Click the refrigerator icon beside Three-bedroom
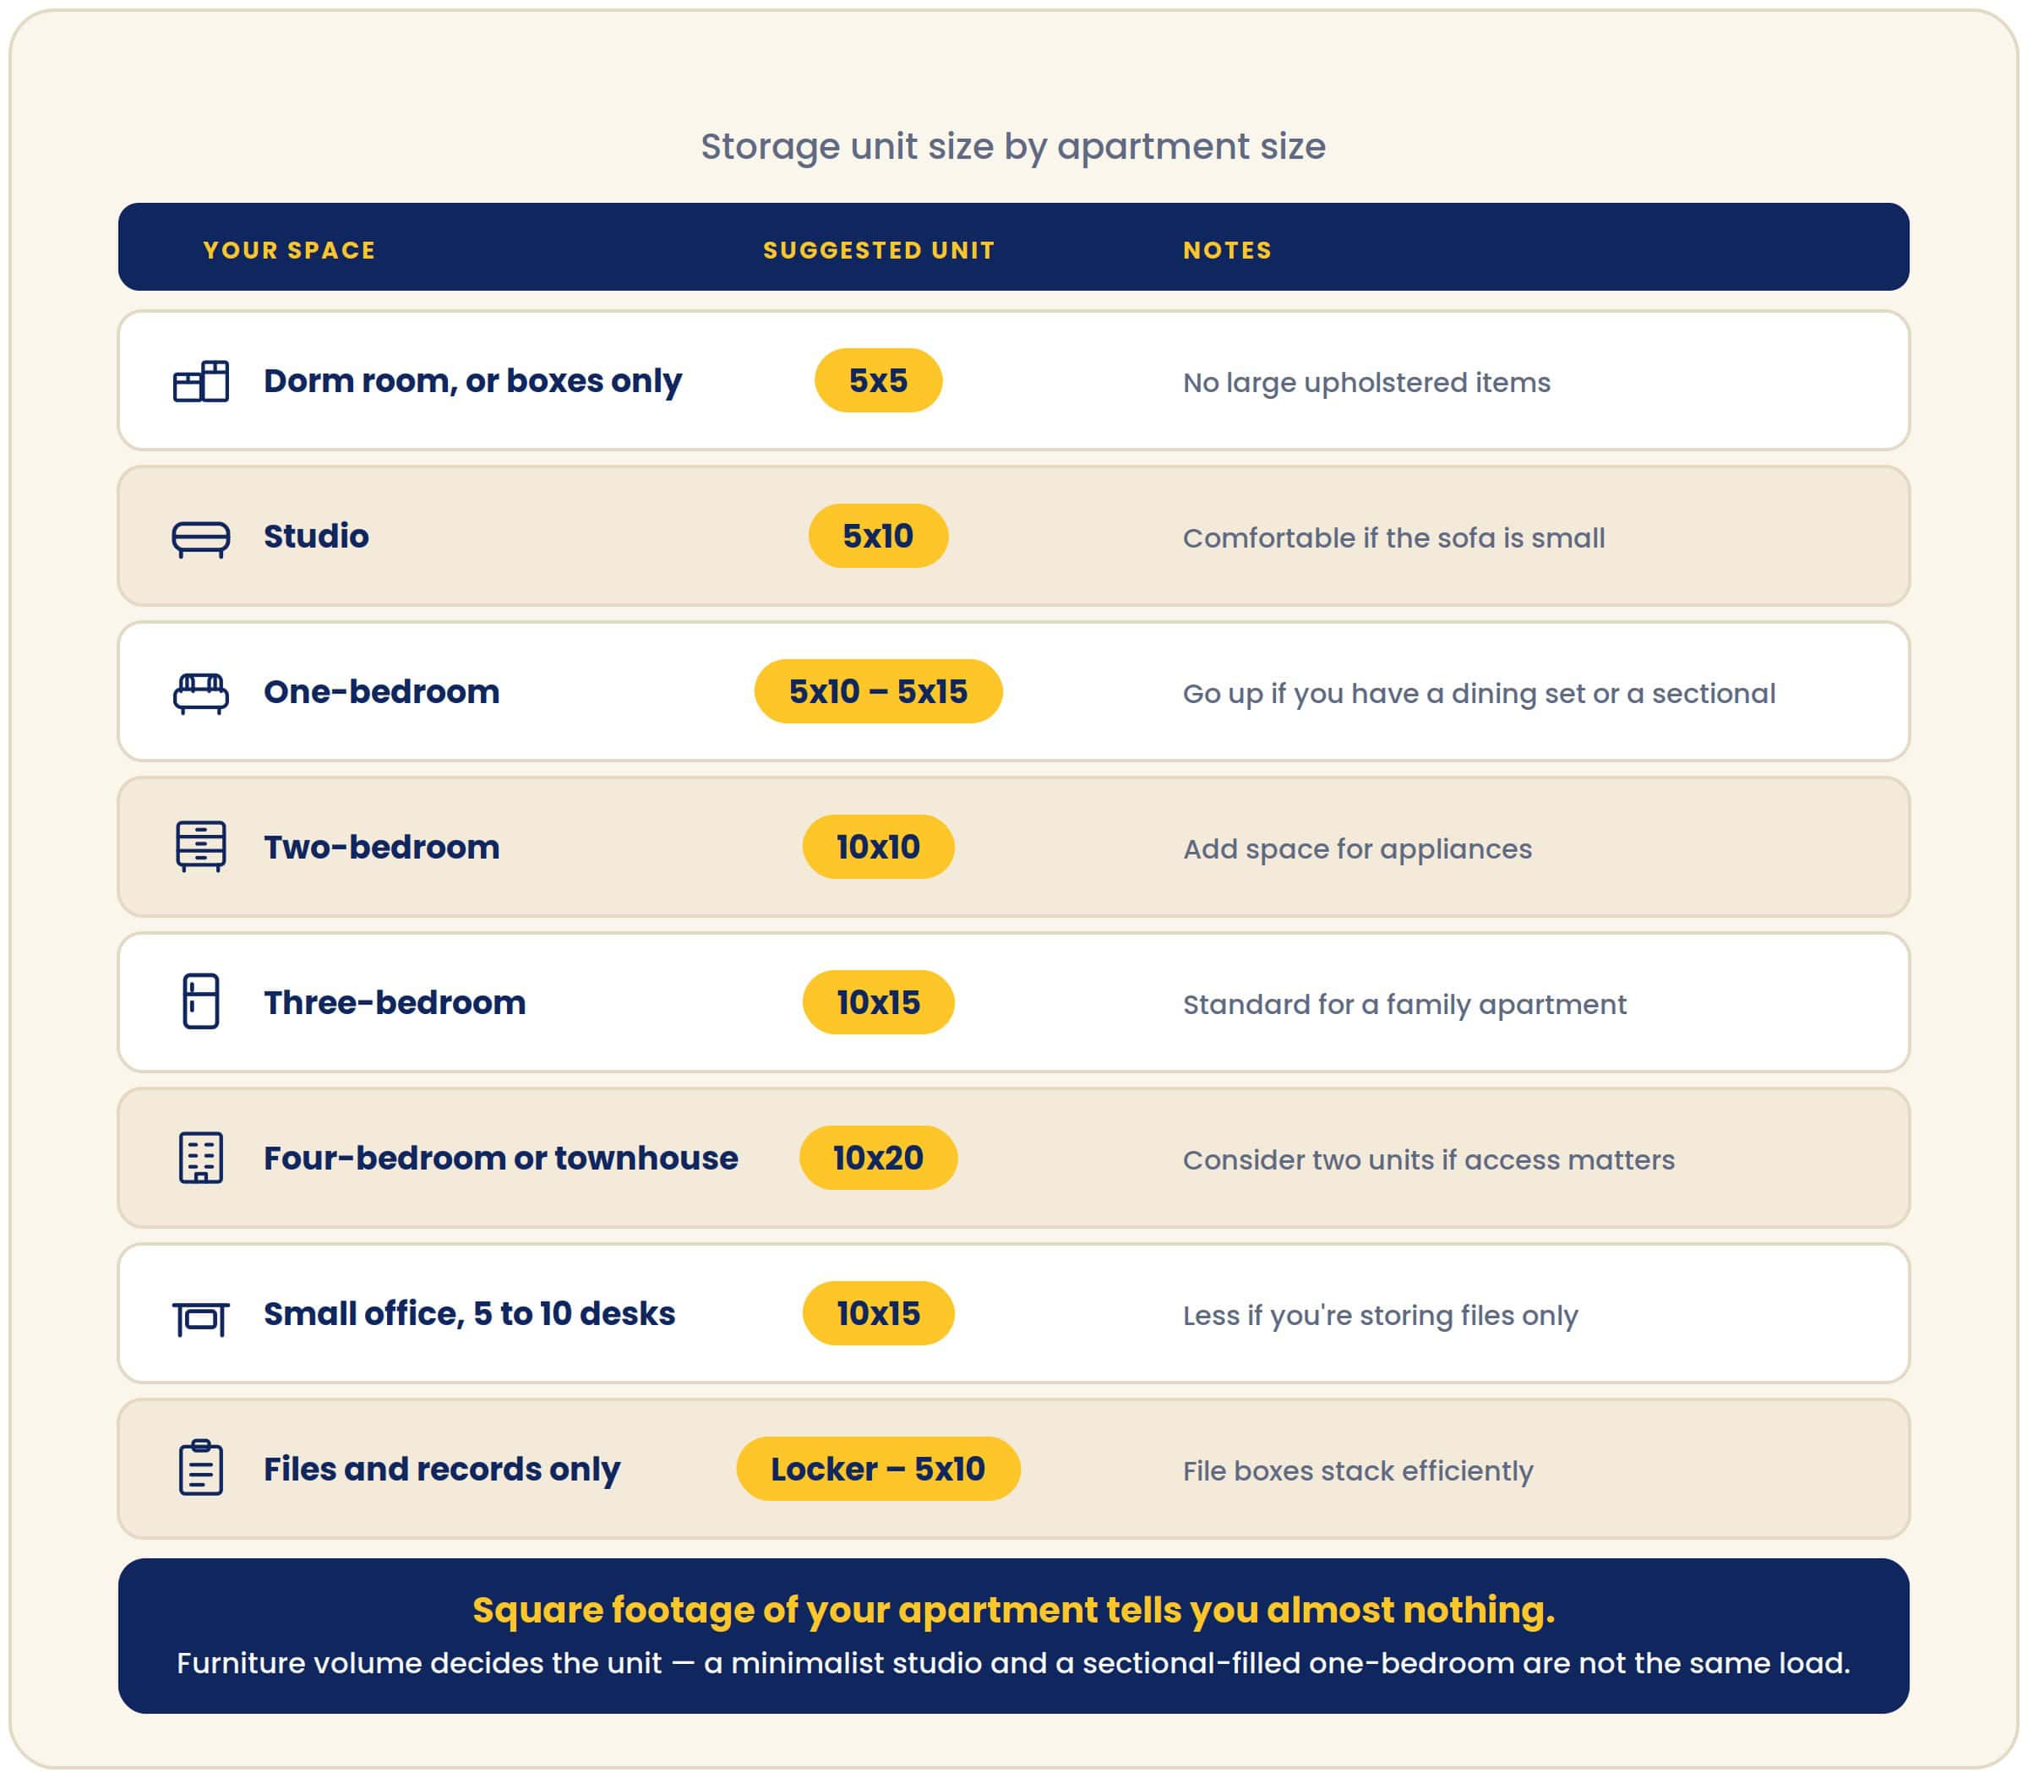Screen dimensions: 2028x1778 point(200,1002)
